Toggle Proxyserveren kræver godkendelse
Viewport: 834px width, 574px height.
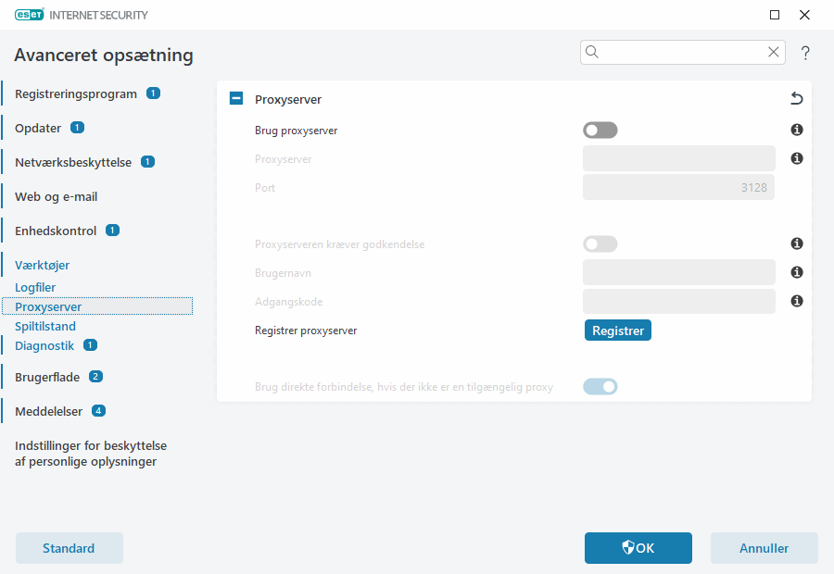pos(600,243)
